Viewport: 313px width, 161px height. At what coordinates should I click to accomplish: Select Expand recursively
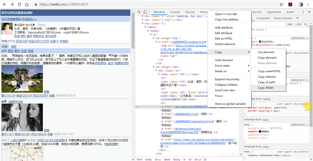(x=229, y=79)
